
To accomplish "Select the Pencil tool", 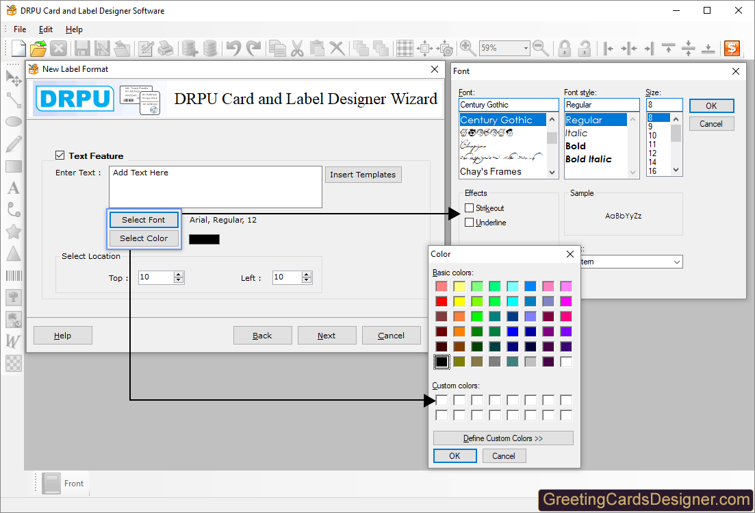I will pos(14,144).
